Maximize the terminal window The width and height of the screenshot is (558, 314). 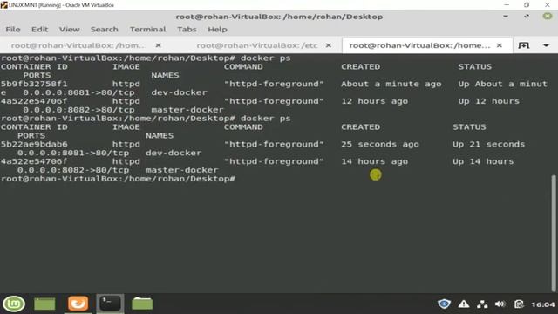pyautogui.click(x=527, y=17)
